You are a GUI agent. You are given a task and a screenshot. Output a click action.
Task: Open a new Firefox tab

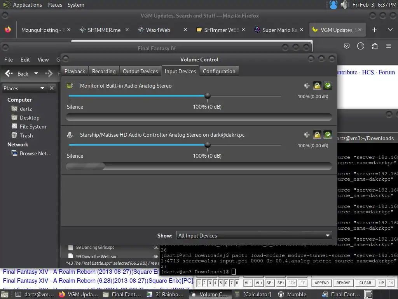374,30
